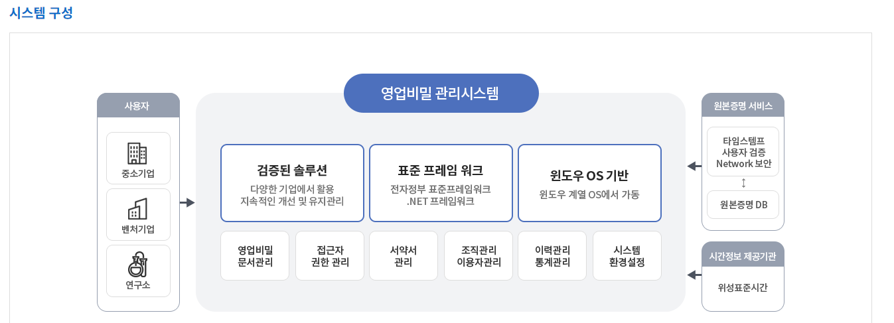Click the 연구소 flask icon

(x=137, y=265)
